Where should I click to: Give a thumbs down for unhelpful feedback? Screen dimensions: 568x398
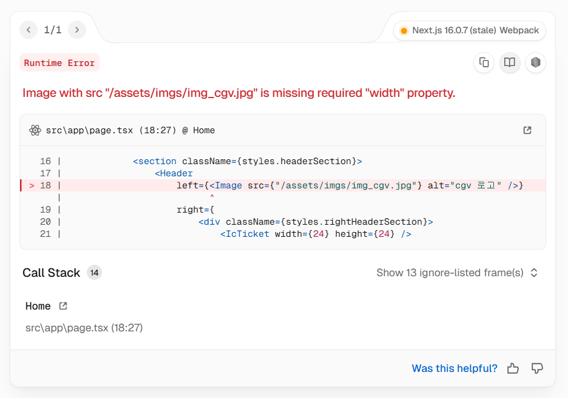click(536, 368)
